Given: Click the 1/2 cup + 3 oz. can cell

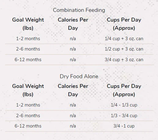Looking at the screenshot, I should (124, 49).
